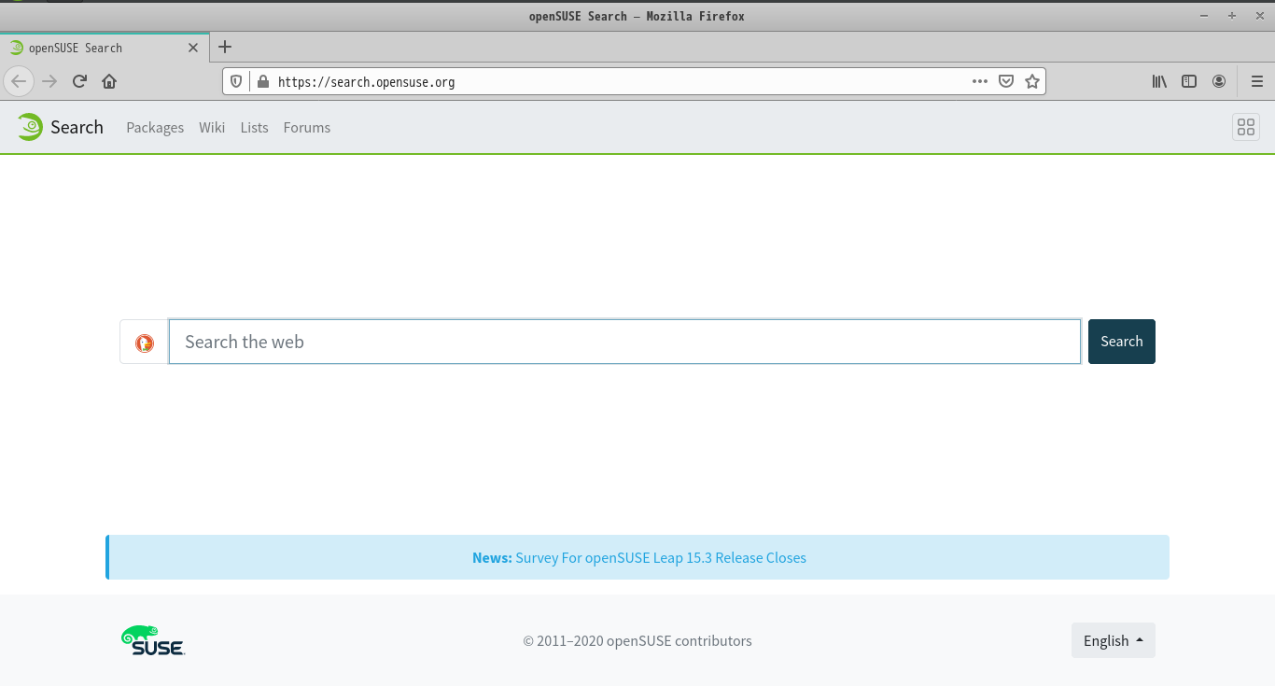This screenshot has width=1275, height=686.
Task: Save page to Pocket
Action: pos(1006,81)
